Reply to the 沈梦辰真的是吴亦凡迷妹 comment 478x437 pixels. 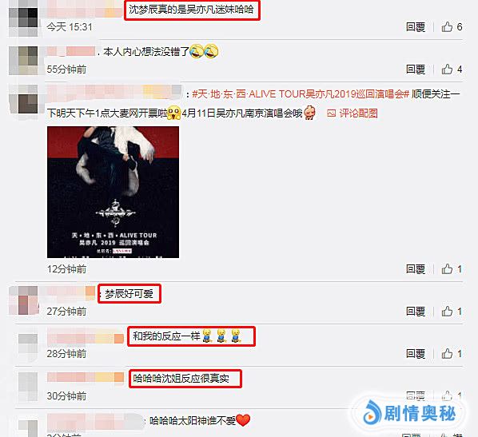tap(415, 27)
